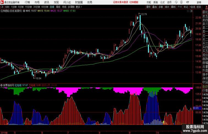The height and width of the screenshot is (134, 208).
Task: Select the 月线 monthly tab
Action: coord(64,7)
